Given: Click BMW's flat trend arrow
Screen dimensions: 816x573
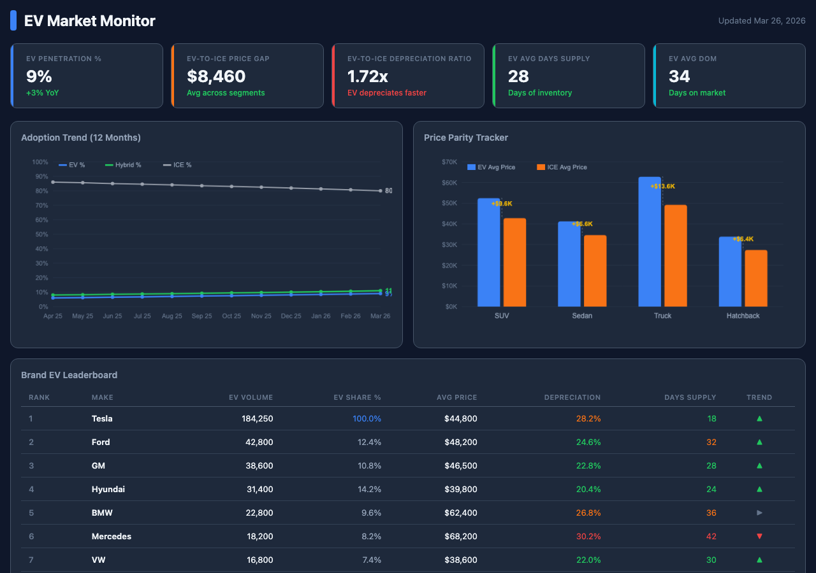Looking at the screenshot, I should coord(759,513).
